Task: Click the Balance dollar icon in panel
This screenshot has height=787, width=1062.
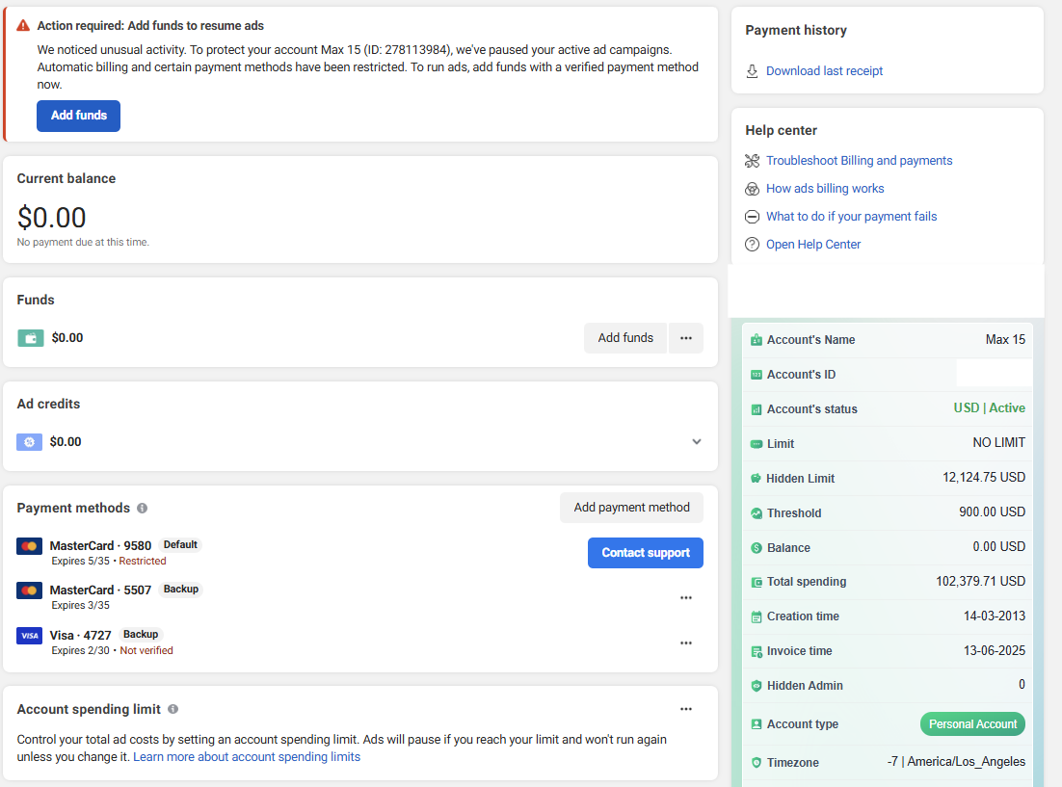Action: [x=757, y=548]
